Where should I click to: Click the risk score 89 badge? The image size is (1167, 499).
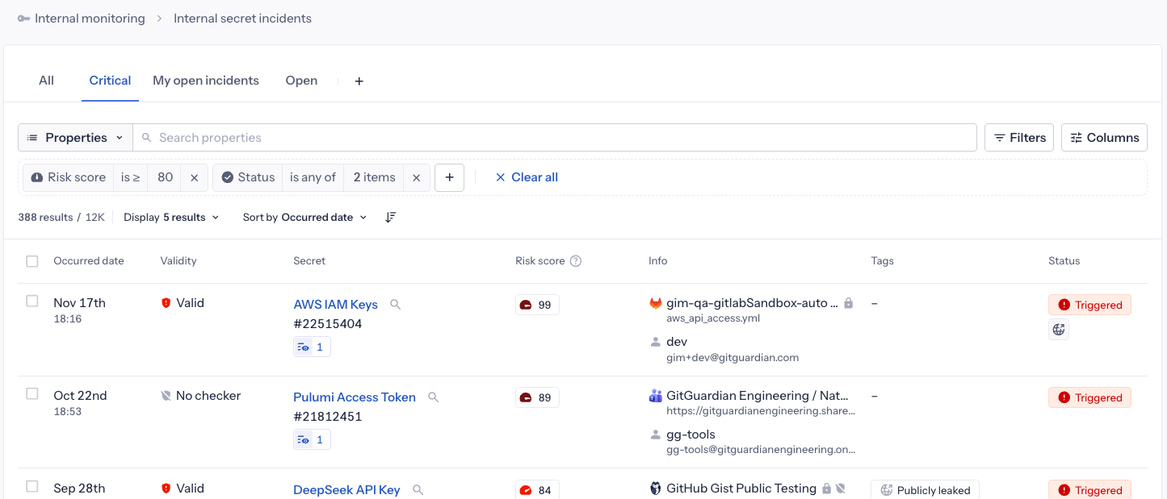[537, 397]
